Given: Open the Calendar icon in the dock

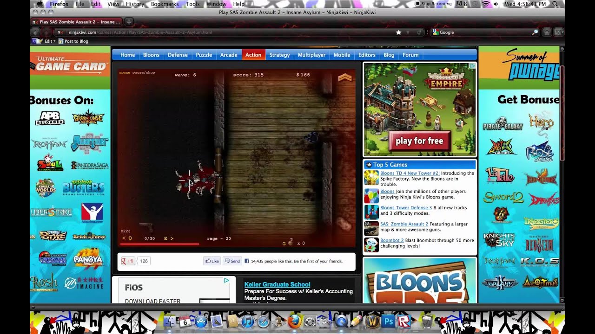Looking at the screenshot, I should click(185, 321).
